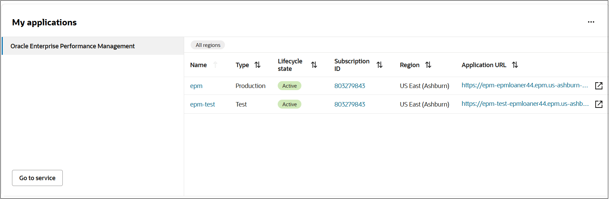The image size is (611, 199).
Task: Open the epm URL in a new window icon
Action: coord(599,86)
